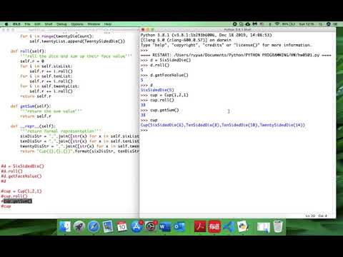The width and height of the screenshot is (343, 257).
Task: Click '#d.getFaceValue()' comment in editor
Action: [x=21, y=176]
